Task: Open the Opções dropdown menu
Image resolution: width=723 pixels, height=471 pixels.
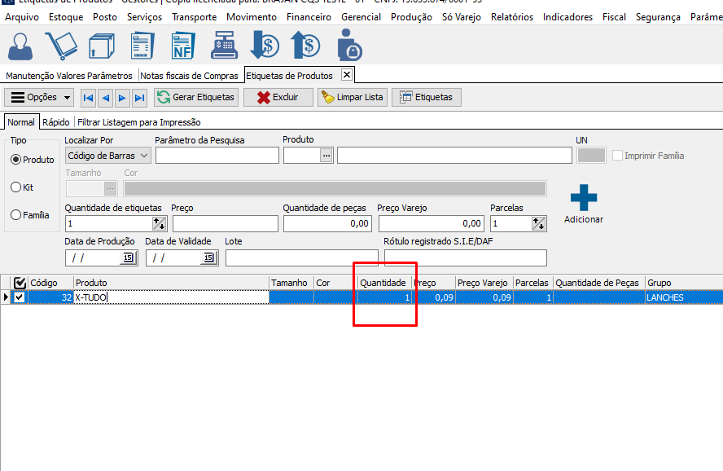Action: pyautogui.click(x=39, y=98)
